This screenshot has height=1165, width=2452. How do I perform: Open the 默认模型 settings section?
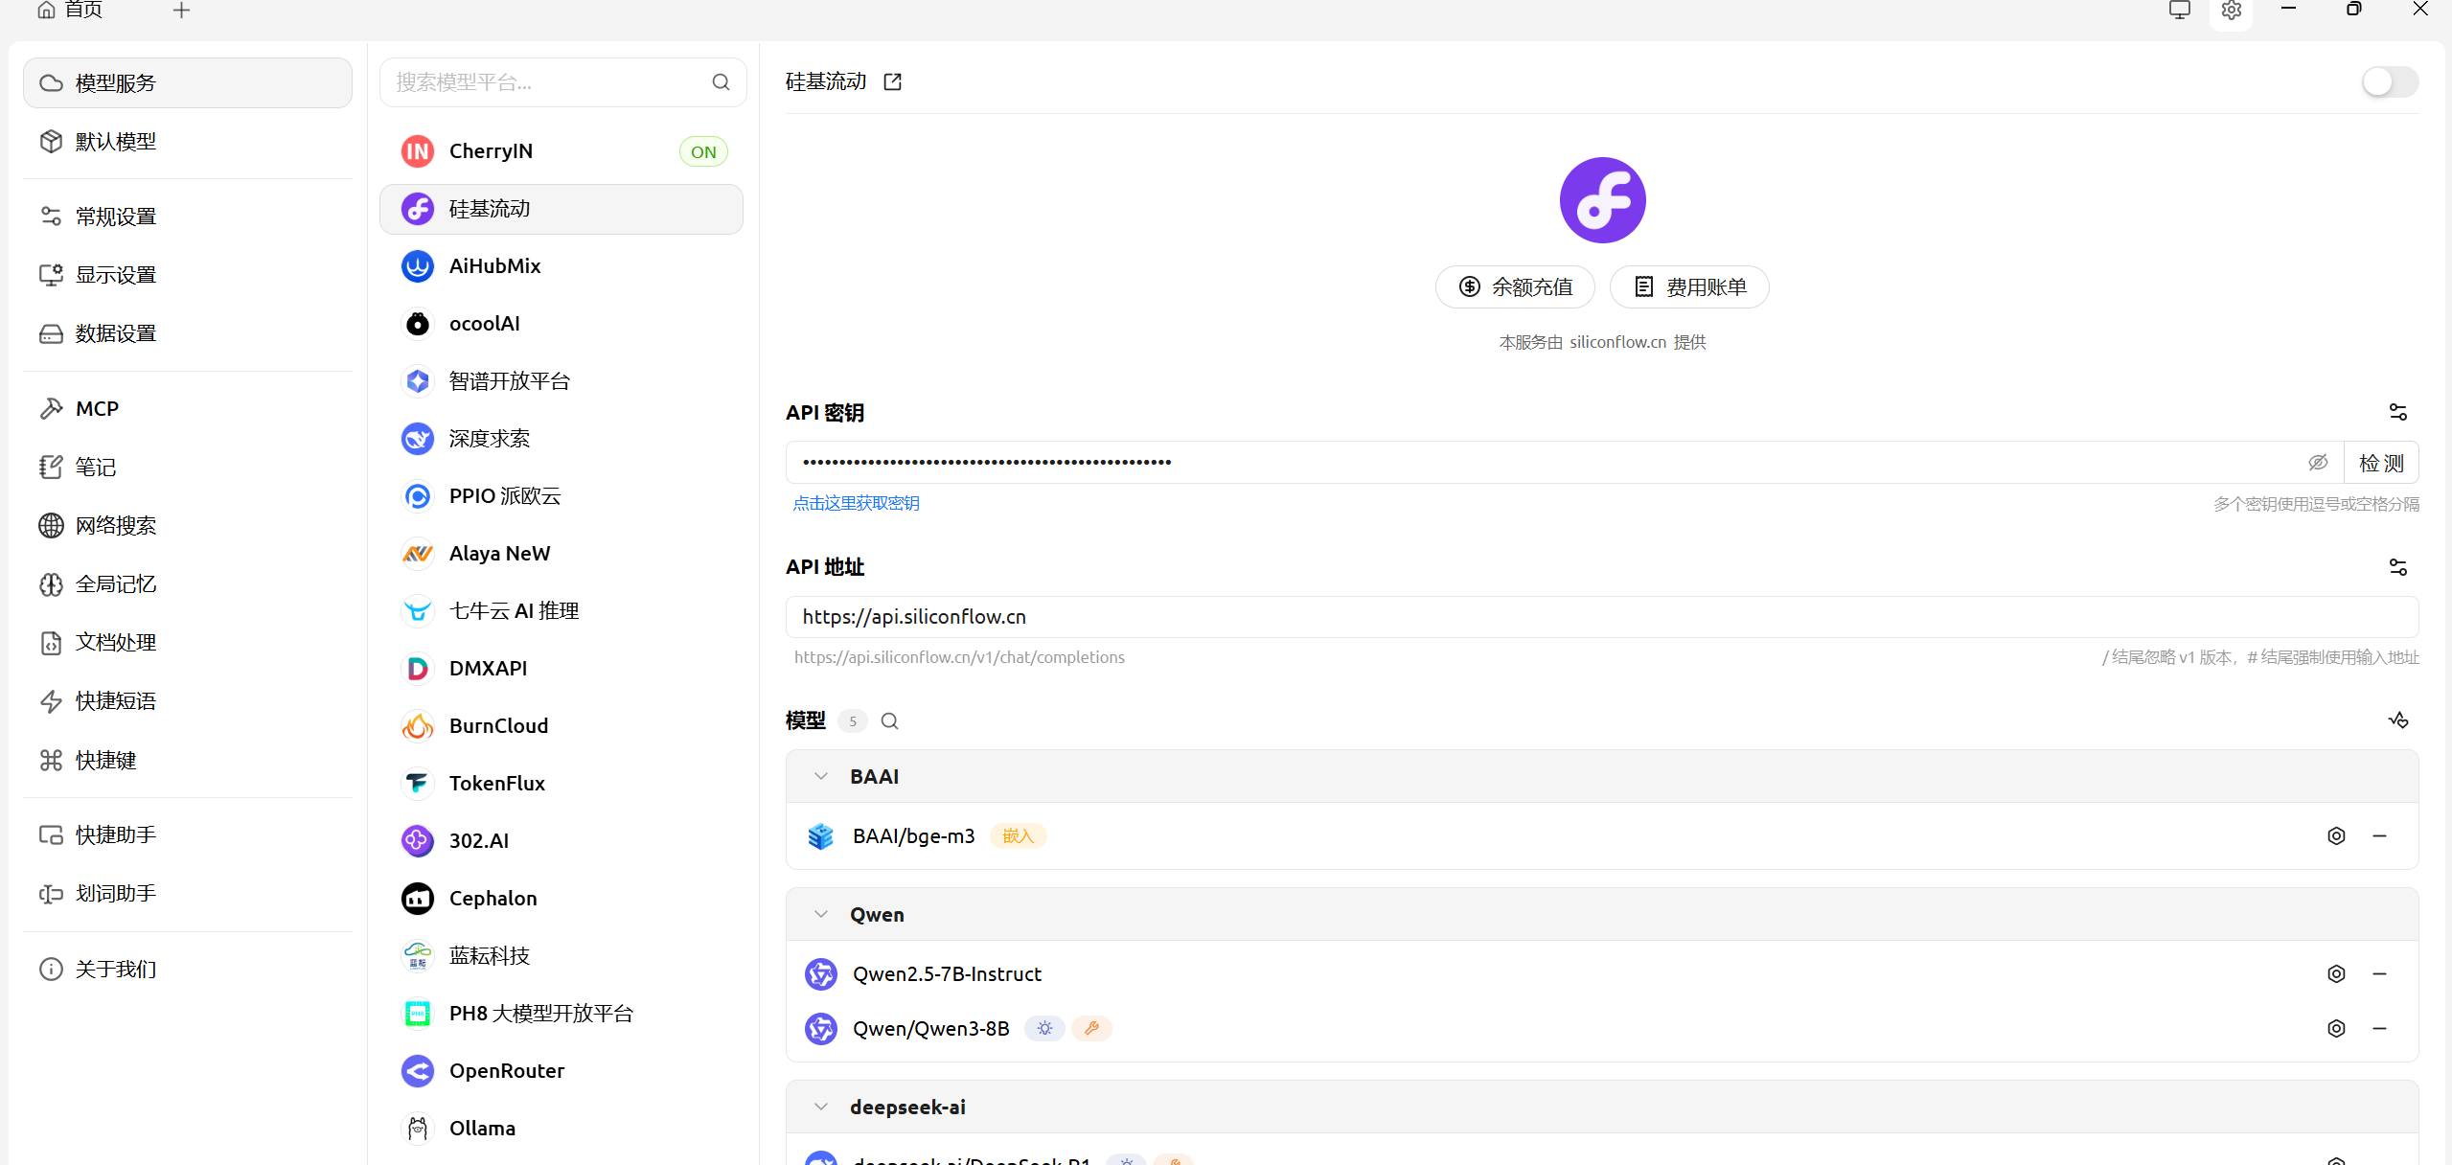pyautogui.click(x=188, y=142)
